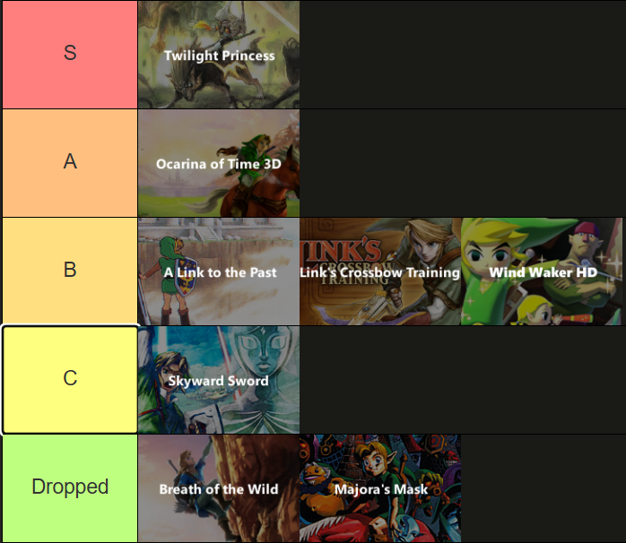Select Link's Crossbow Training thumbnail
Screen dimensions: 626x543
pyautogui.click(x=379, y=271)
